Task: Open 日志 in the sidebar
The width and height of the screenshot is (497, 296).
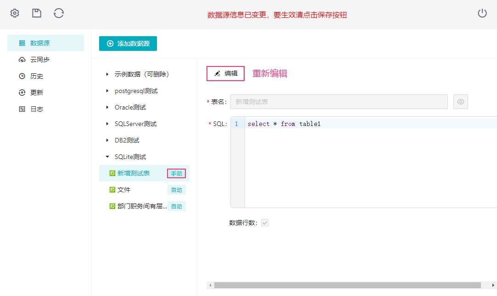Action: tap(45, 109)
